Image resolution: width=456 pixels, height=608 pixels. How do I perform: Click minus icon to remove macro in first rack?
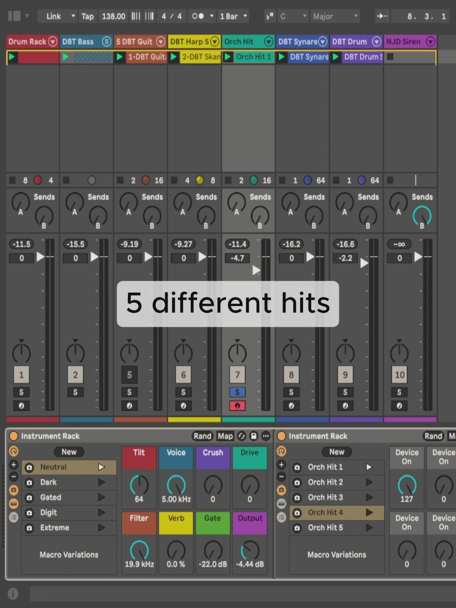tap(14, 477)
